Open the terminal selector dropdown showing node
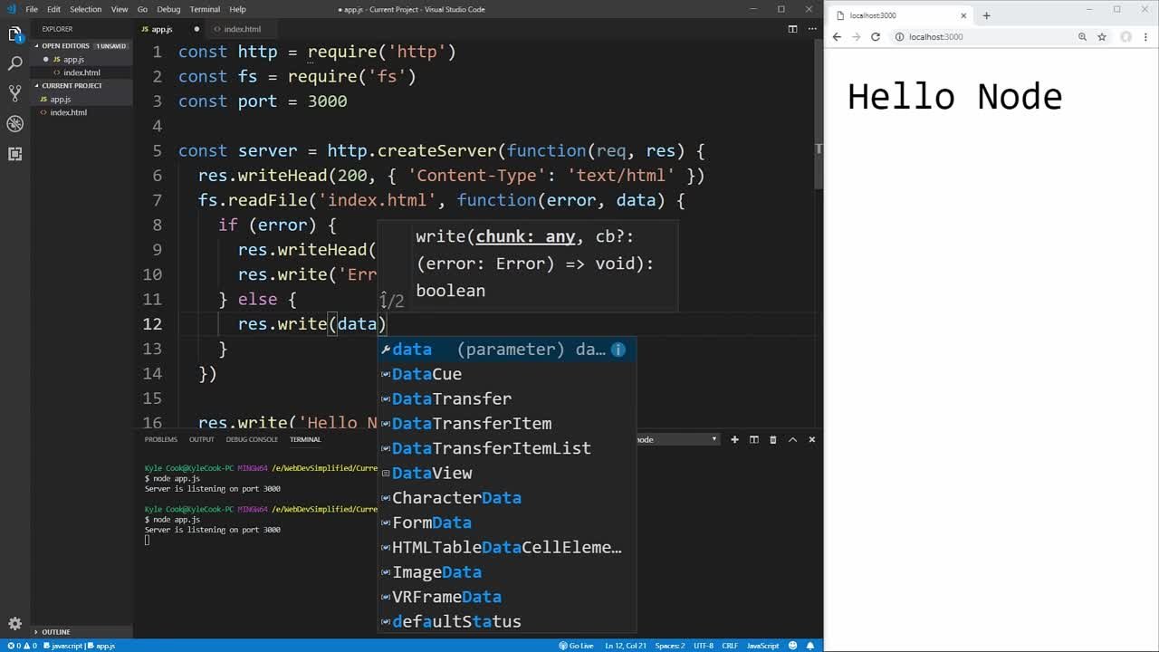The height and width of the screenshot is (652, 1159). (x=676, y=439)
